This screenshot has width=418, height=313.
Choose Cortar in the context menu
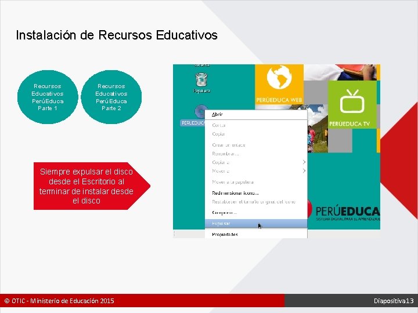pyautogui.click(x=256, y=125)
